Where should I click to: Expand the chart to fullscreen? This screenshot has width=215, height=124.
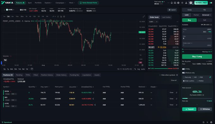point(144,16)
